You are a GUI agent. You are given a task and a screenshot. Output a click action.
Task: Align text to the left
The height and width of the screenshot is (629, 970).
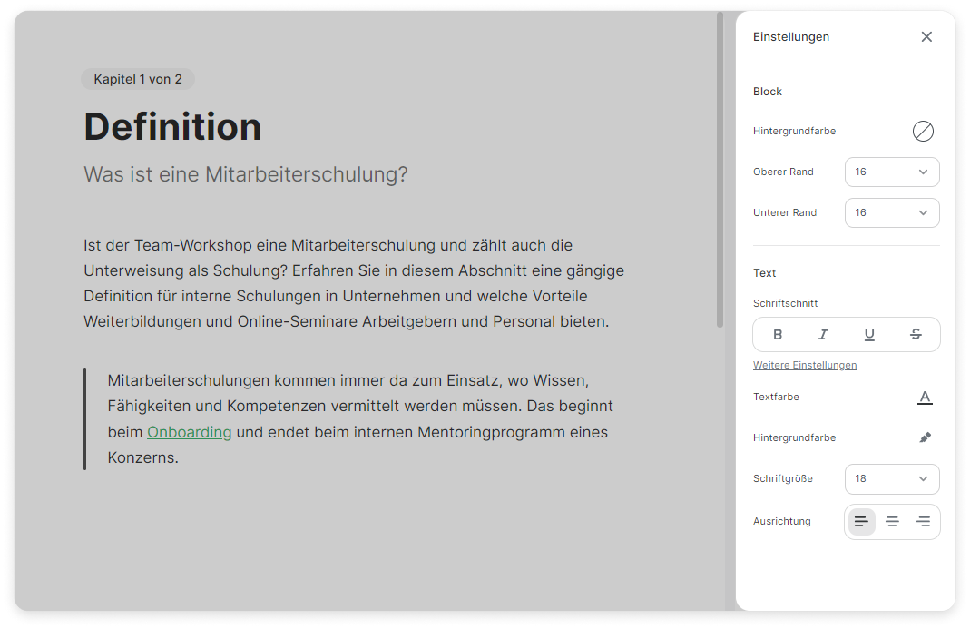pyautogui.click(x=861, y=522)
